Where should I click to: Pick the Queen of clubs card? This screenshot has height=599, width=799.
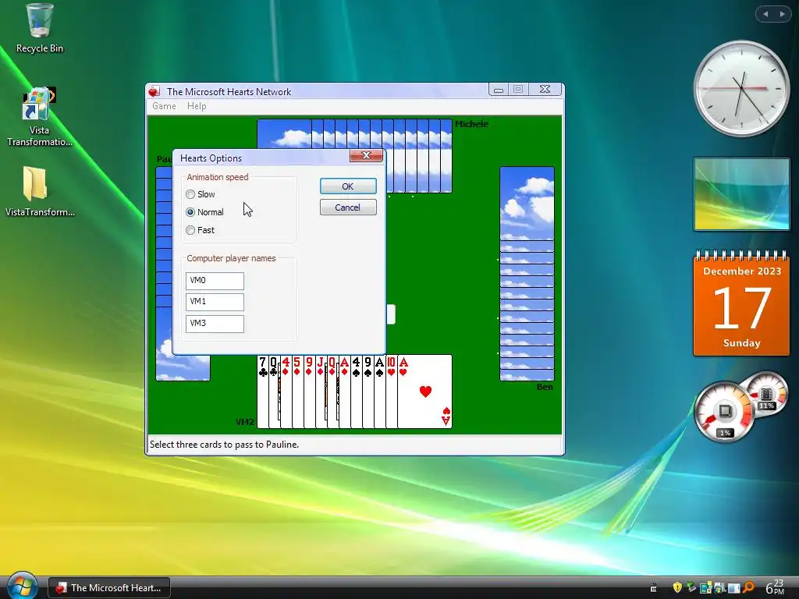[x=274, y=392]
